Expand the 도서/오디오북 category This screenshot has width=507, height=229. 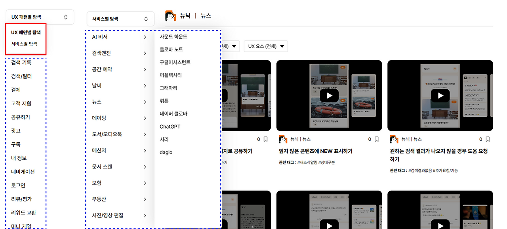click(x=120, y=134)
